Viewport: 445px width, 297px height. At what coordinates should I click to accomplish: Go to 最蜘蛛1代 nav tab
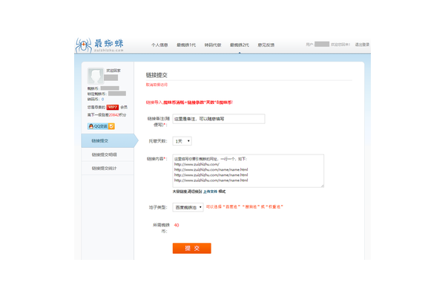click(186, 45)
